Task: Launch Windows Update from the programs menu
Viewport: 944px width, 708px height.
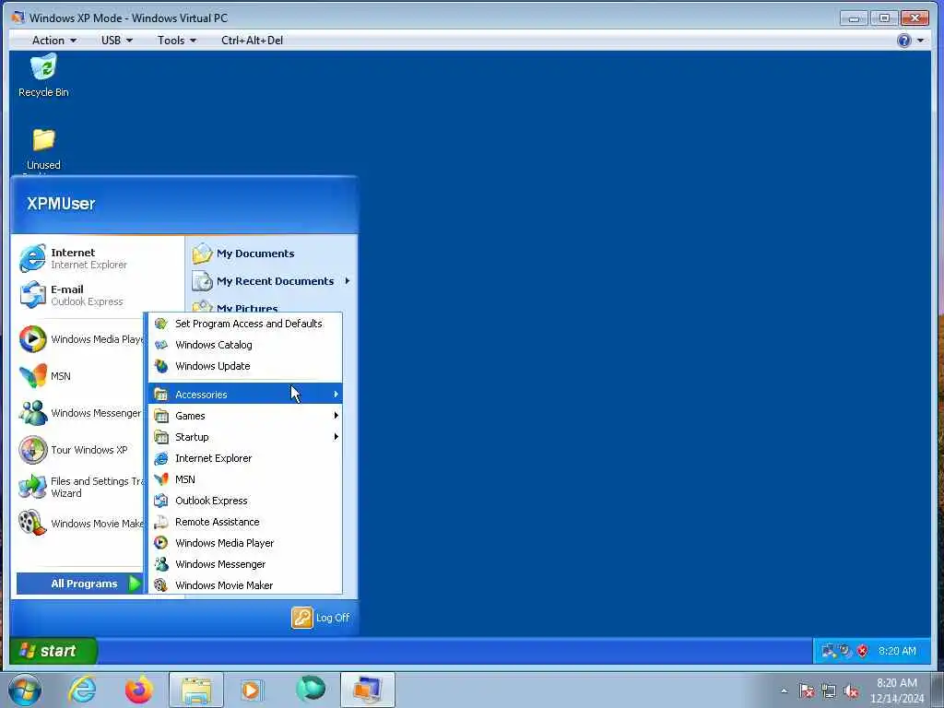Action: 245,366
